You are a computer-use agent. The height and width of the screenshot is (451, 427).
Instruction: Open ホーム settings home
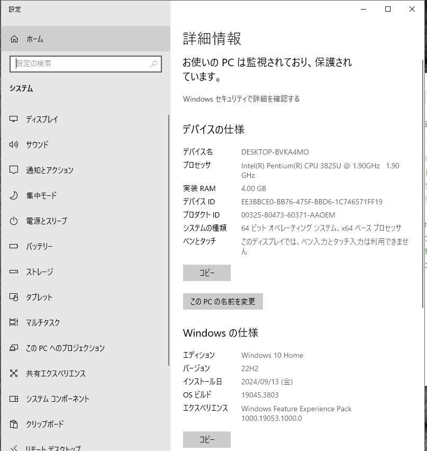86,39
